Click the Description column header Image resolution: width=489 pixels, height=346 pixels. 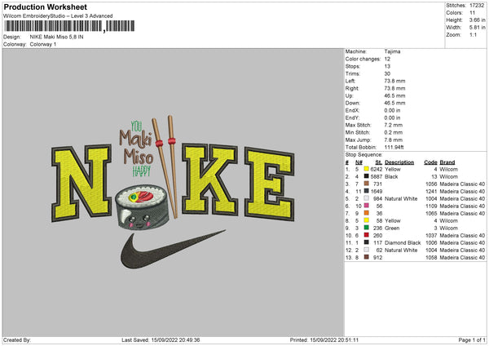point(399,162)
